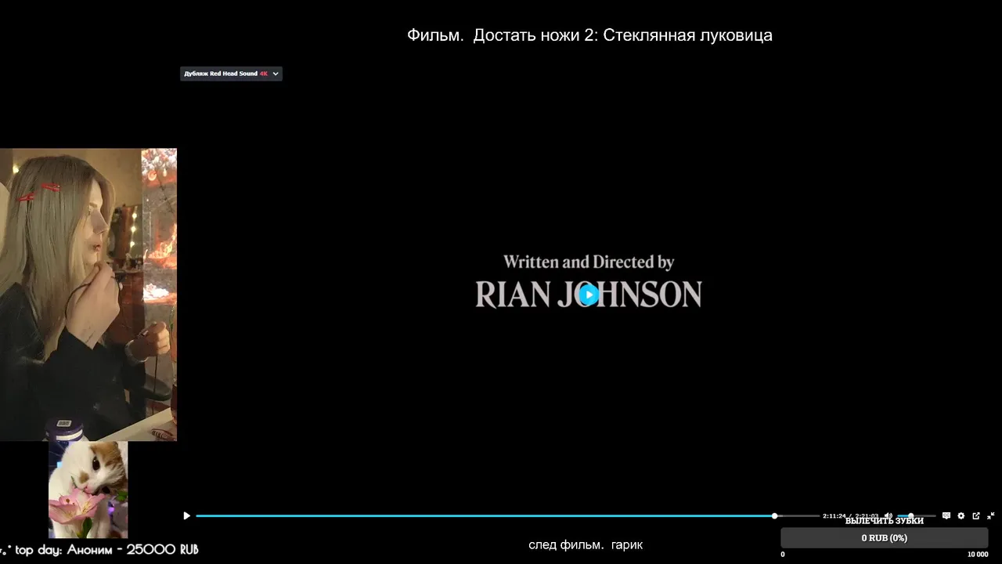Click the film title text at top

point(589,35)
